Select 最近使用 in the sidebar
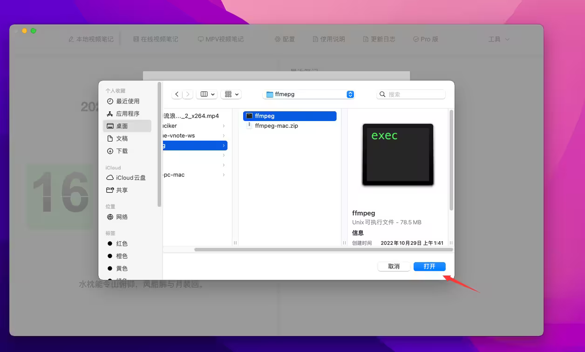The height and width of the screenshot is (352, 585). 127,101
